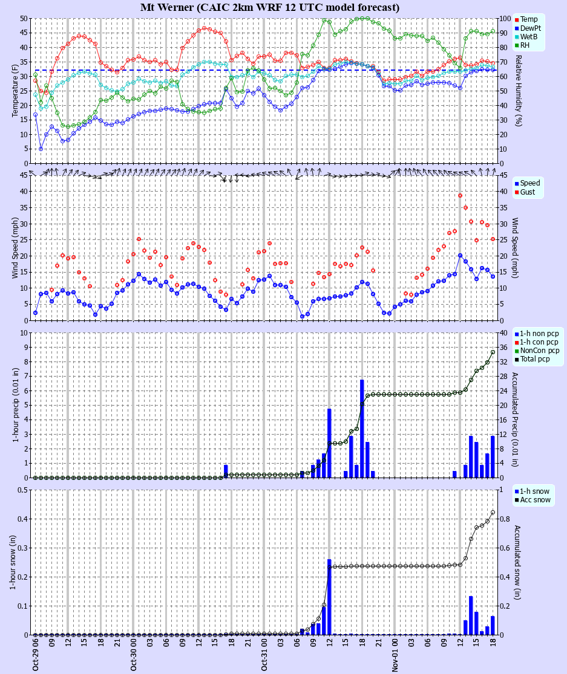Click the Oct-29 06 time label

click(35, 654)
